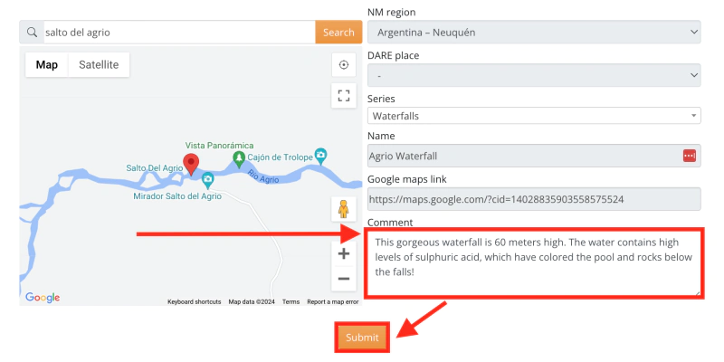The image size is (724, 362).
Task: Click the magnifier icon in the search box
Action: [x=32, y=33]
